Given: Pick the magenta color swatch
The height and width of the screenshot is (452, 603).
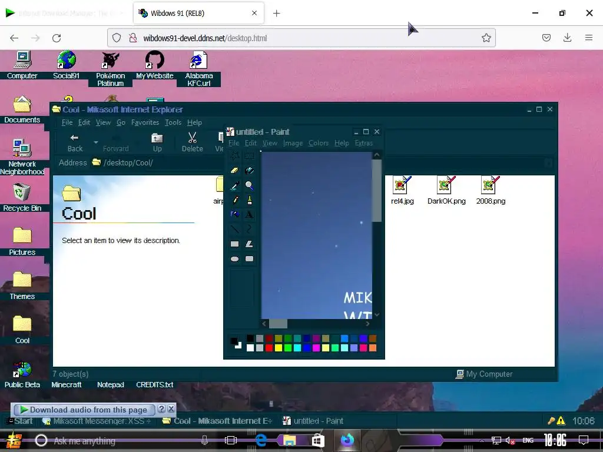Looking at the screenshot, I should click(316, 348).
